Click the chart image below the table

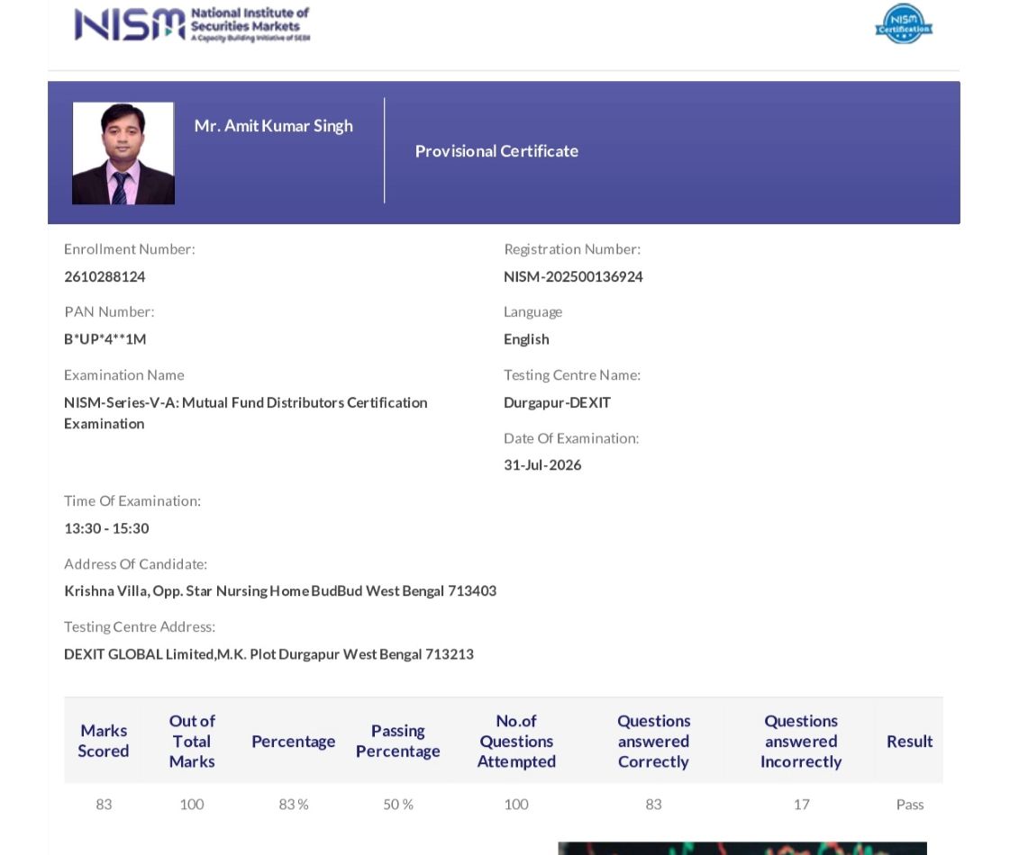pyautogui.click(x=742, y=848)
